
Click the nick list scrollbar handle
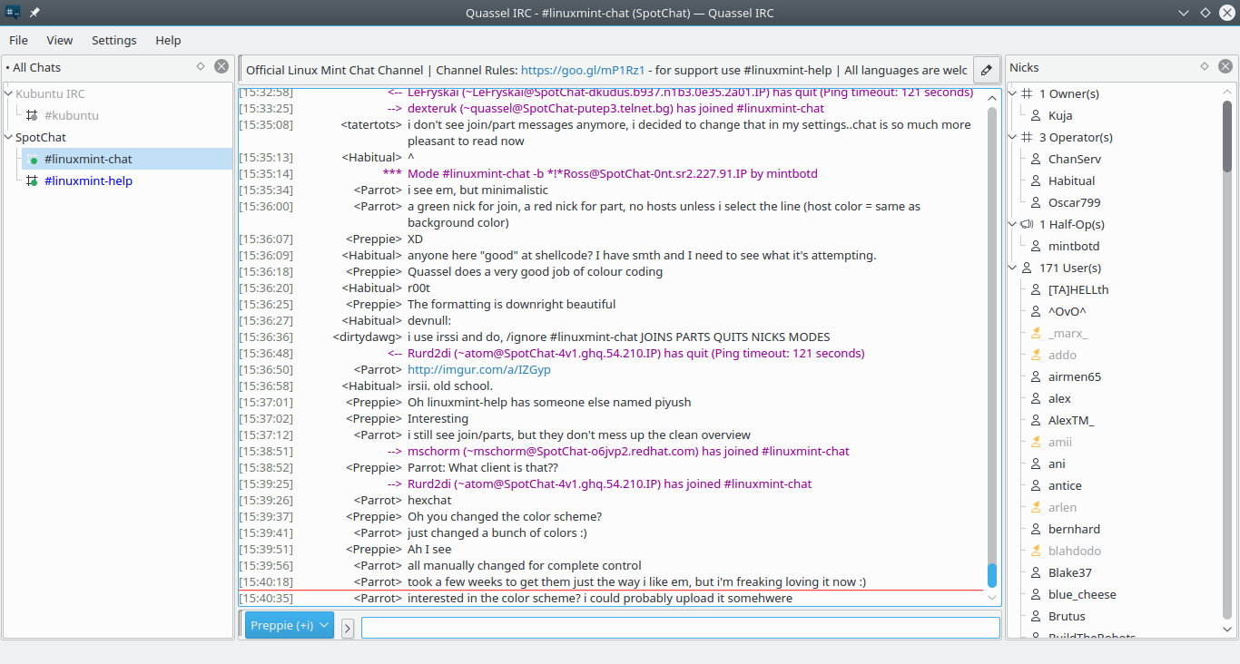pyautogui.click(x=1227, y=136)
